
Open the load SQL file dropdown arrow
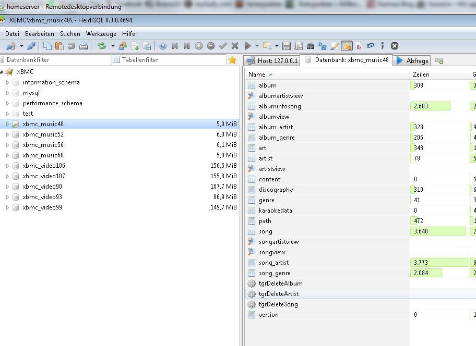click(x=277, y=46)
